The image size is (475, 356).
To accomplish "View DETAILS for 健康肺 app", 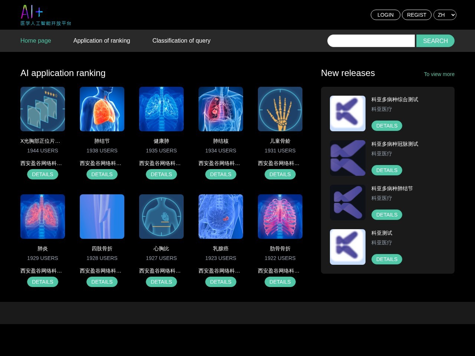I will tap(161, 174).
